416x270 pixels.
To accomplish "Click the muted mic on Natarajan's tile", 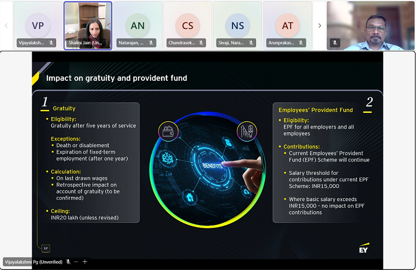I will (x=151, y=43).
